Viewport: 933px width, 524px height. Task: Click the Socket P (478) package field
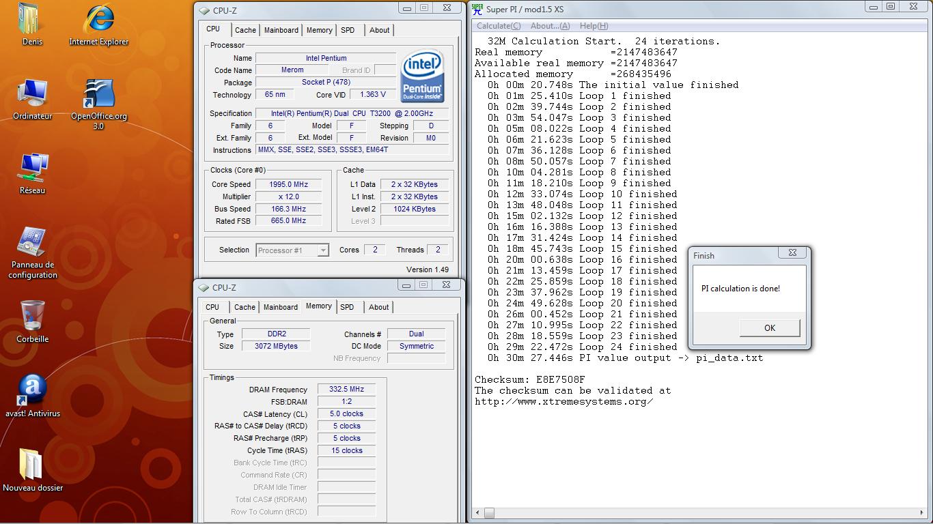click(x=326, y=83)
